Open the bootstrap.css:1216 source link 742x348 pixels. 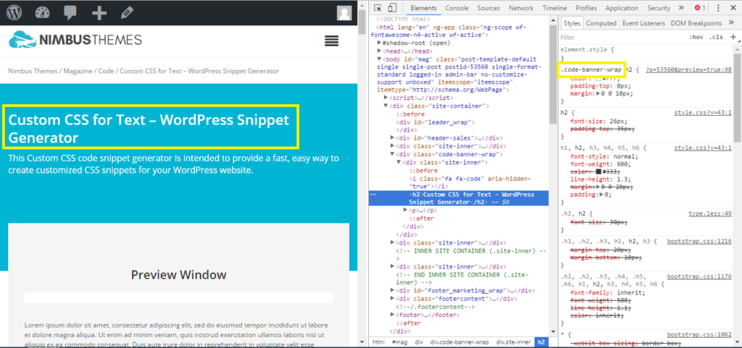pos(699,242)
